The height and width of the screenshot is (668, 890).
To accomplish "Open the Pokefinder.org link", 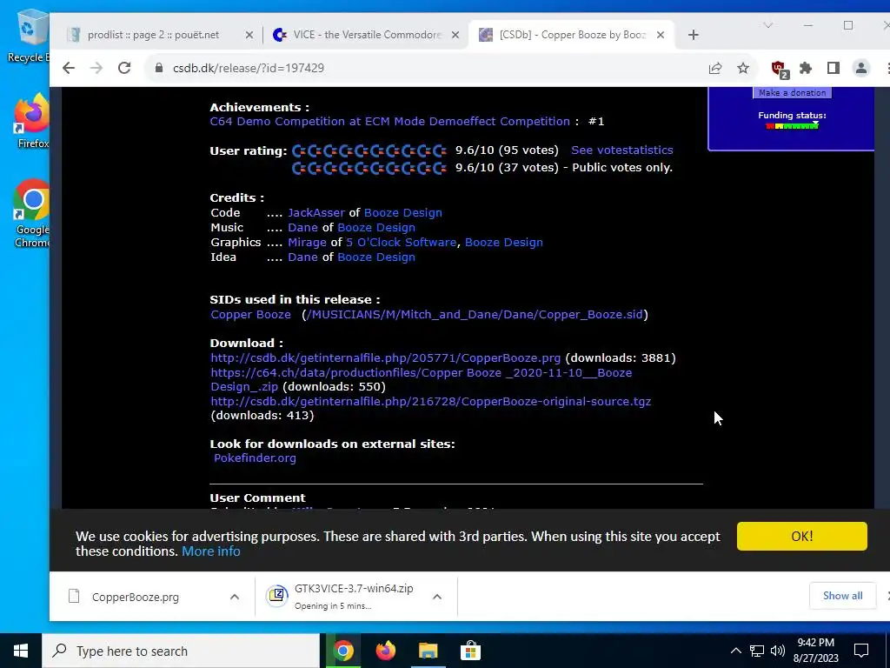I will coord(255,458).
